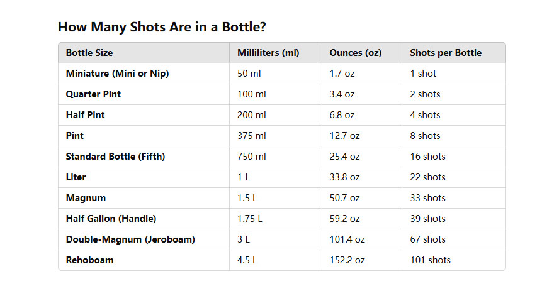Click the '101.4 oz' cell
This screenshot has width=559, height=286.
pyautogui.click(x=347, y=239)
